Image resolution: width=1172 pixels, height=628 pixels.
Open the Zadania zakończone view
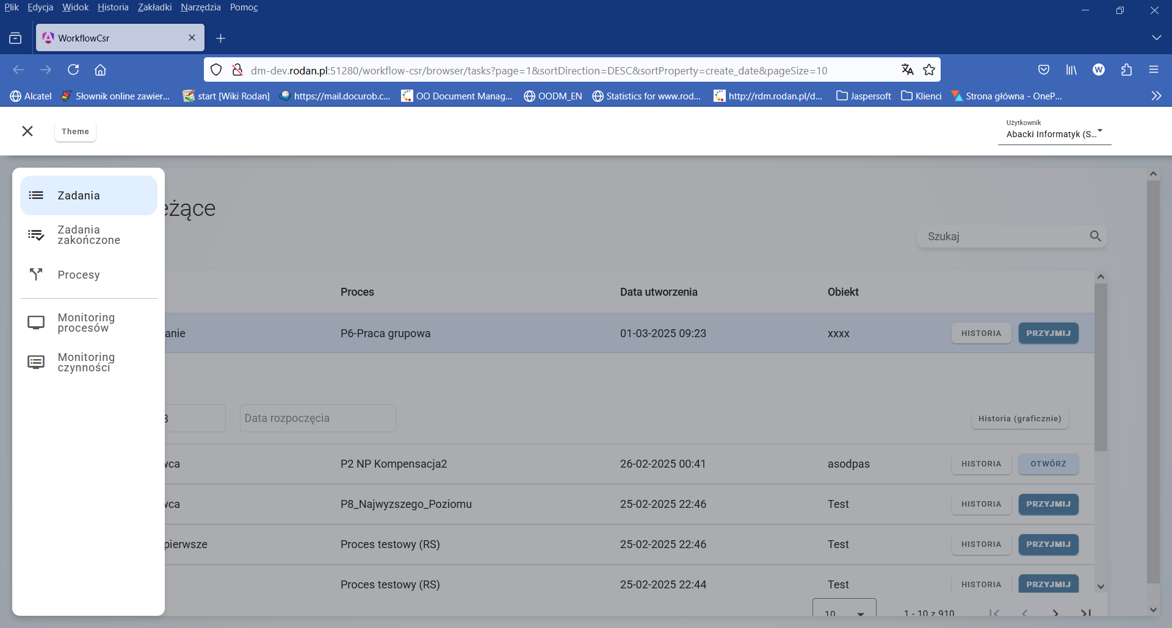[x=89, y=235]
